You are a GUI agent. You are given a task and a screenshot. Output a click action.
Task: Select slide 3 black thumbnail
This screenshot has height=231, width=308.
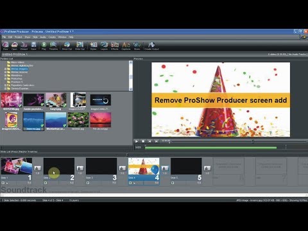click(101, 166)
